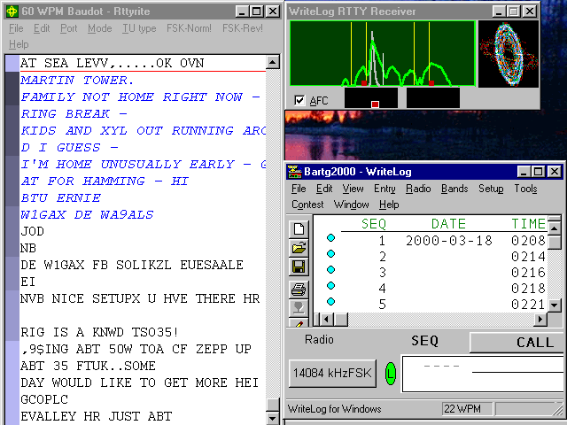Click the TIME column header in log

(528, 224)
